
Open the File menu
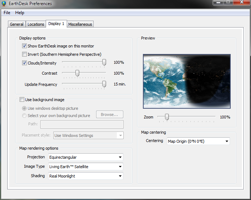point(7,13)
